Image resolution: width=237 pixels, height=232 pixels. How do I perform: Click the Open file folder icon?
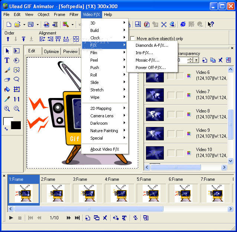(17, 24)
